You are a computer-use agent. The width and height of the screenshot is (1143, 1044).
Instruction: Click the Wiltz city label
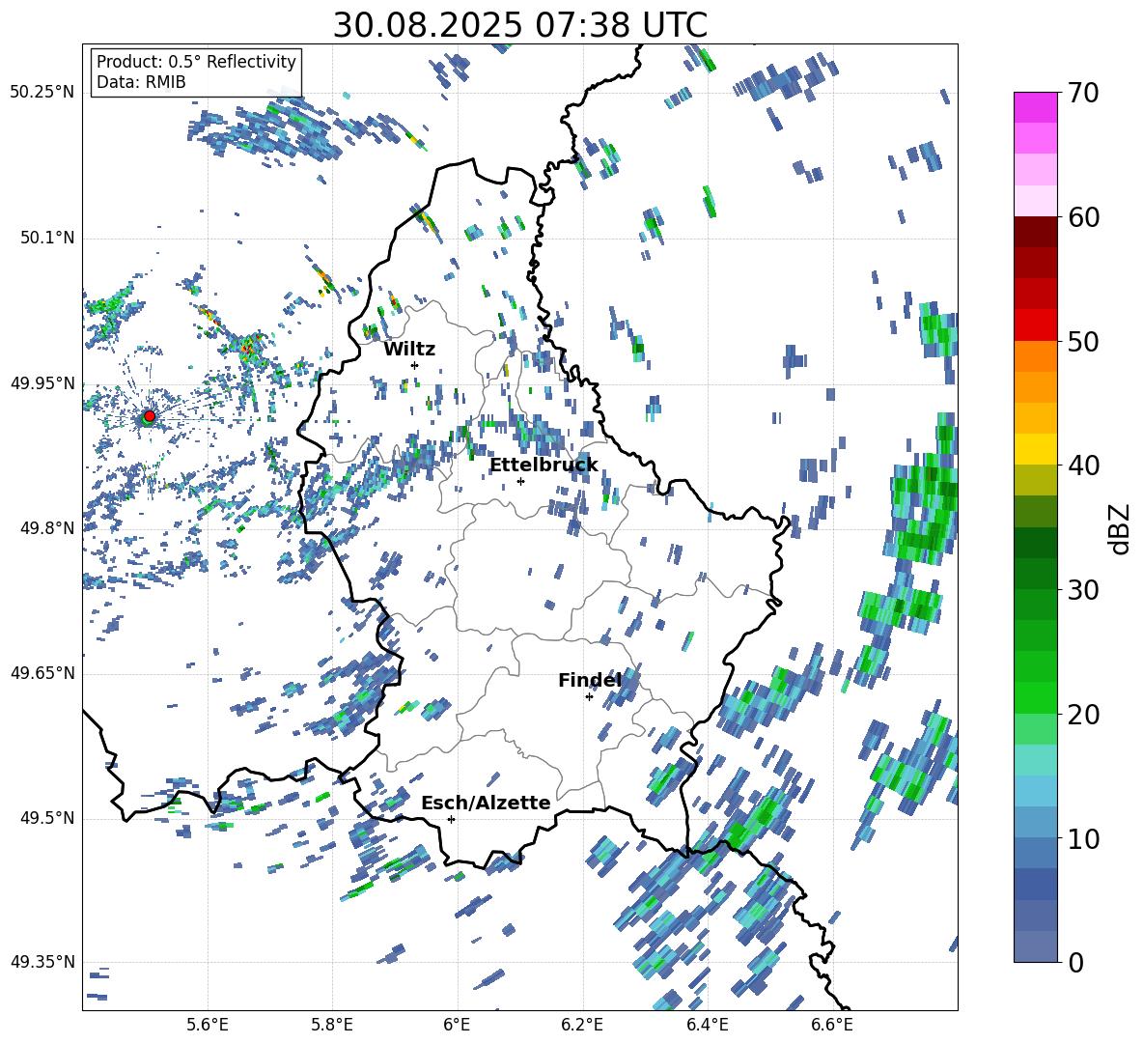pyautogui.click(x=409, y=350)
